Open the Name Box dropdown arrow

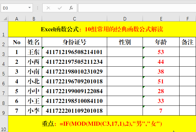tap(29, 8)
